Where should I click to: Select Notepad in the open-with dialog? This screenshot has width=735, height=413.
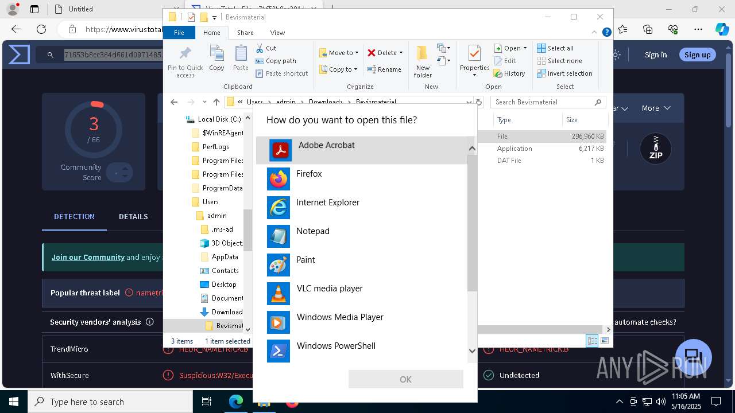pos(361,236)
